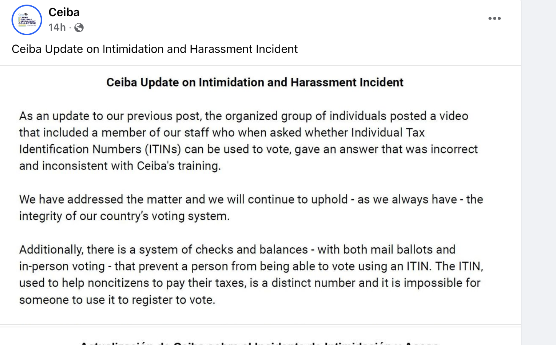The width and height of the screenshot is (556, 345).
Task: Click the globe Public audience icon
Action: (x=79, y=28)
